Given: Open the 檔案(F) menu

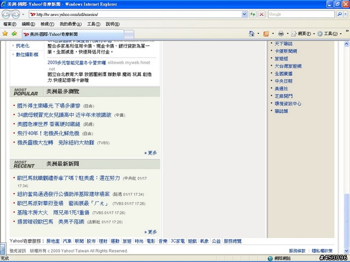Looking at the screenshot, I should (x=10, y=24).
